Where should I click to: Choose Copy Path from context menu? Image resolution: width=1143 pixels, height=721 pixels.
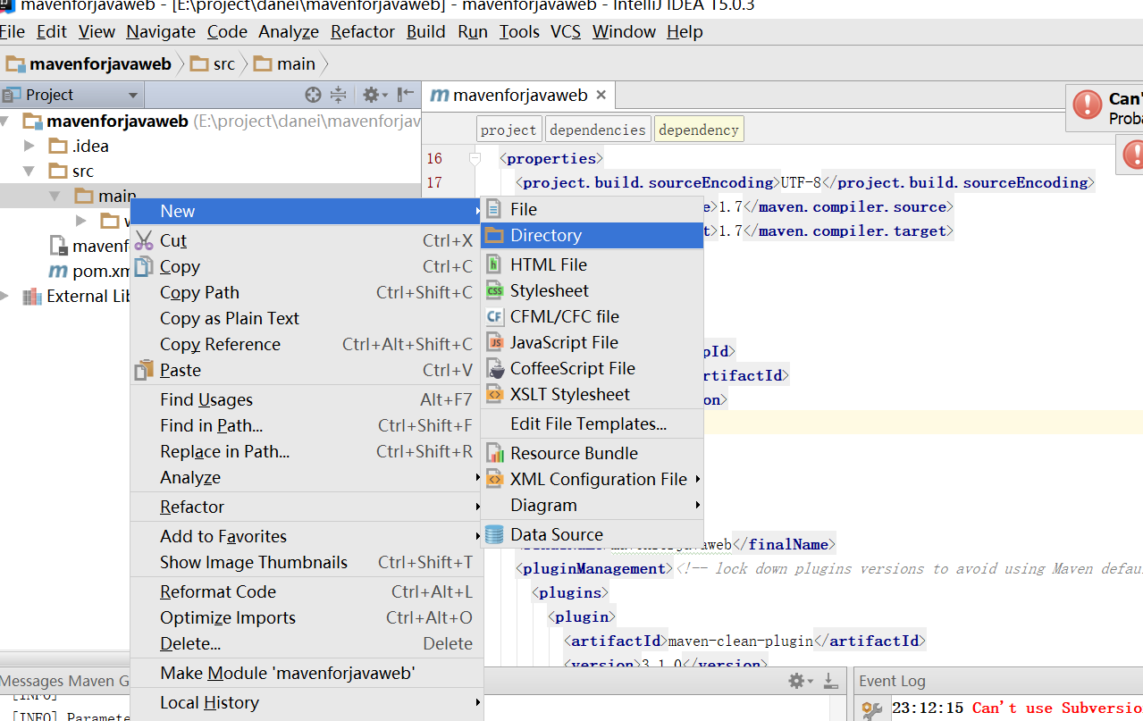[x=307, y=292]
